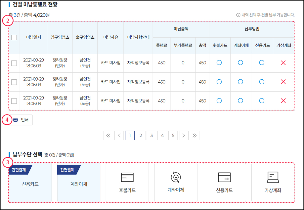
Task: Select 후불카드 radio in the first row
Action: click(x=220, y=63)
